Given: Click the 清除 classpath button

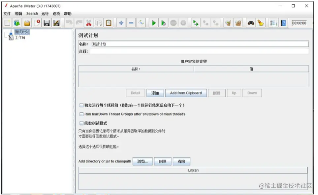Looking at the screenshot, I should (x=181, y=161).
